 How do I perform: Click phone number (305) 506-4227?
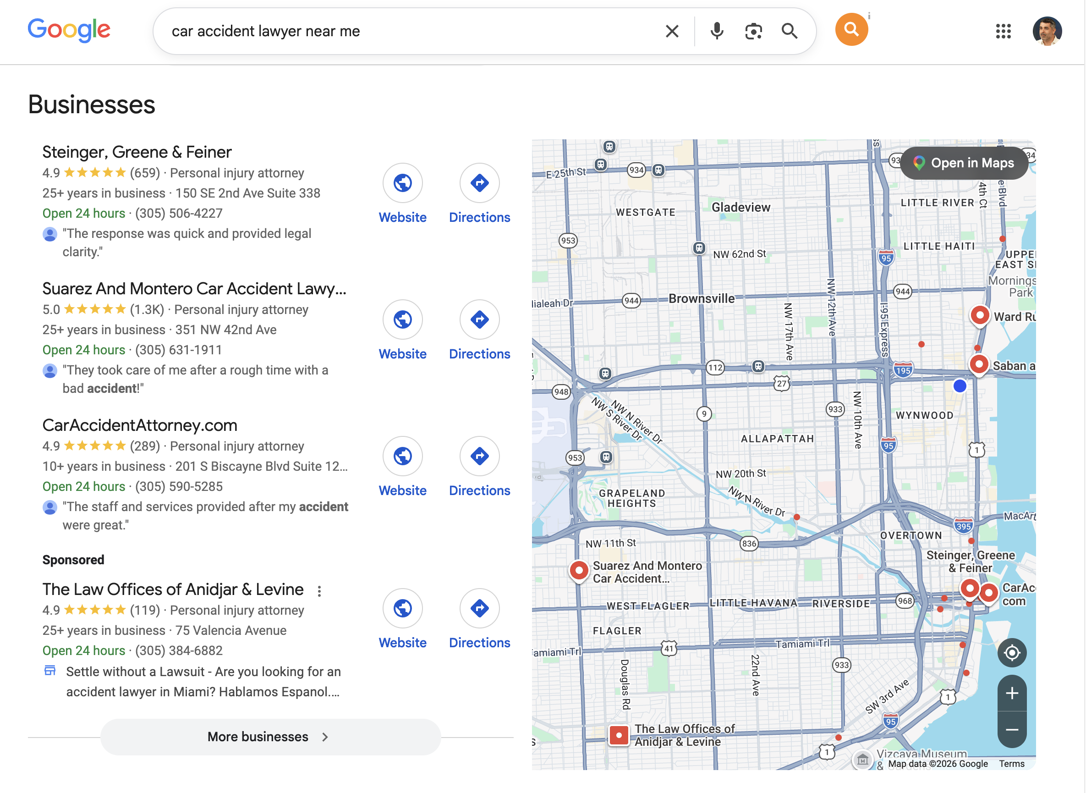tap(179, 214)
